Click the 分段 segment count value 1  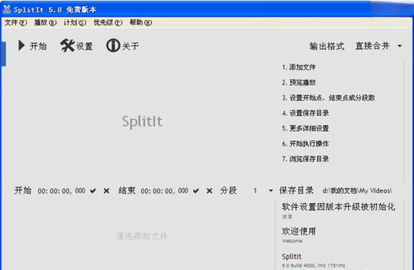[255, 191]
